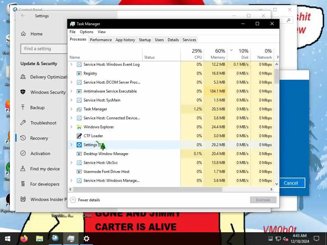Screen dimensions: 327x245
Task: Select the Service Host: Connected Device row
Action: pyautogui.click(x=171, y=118)
